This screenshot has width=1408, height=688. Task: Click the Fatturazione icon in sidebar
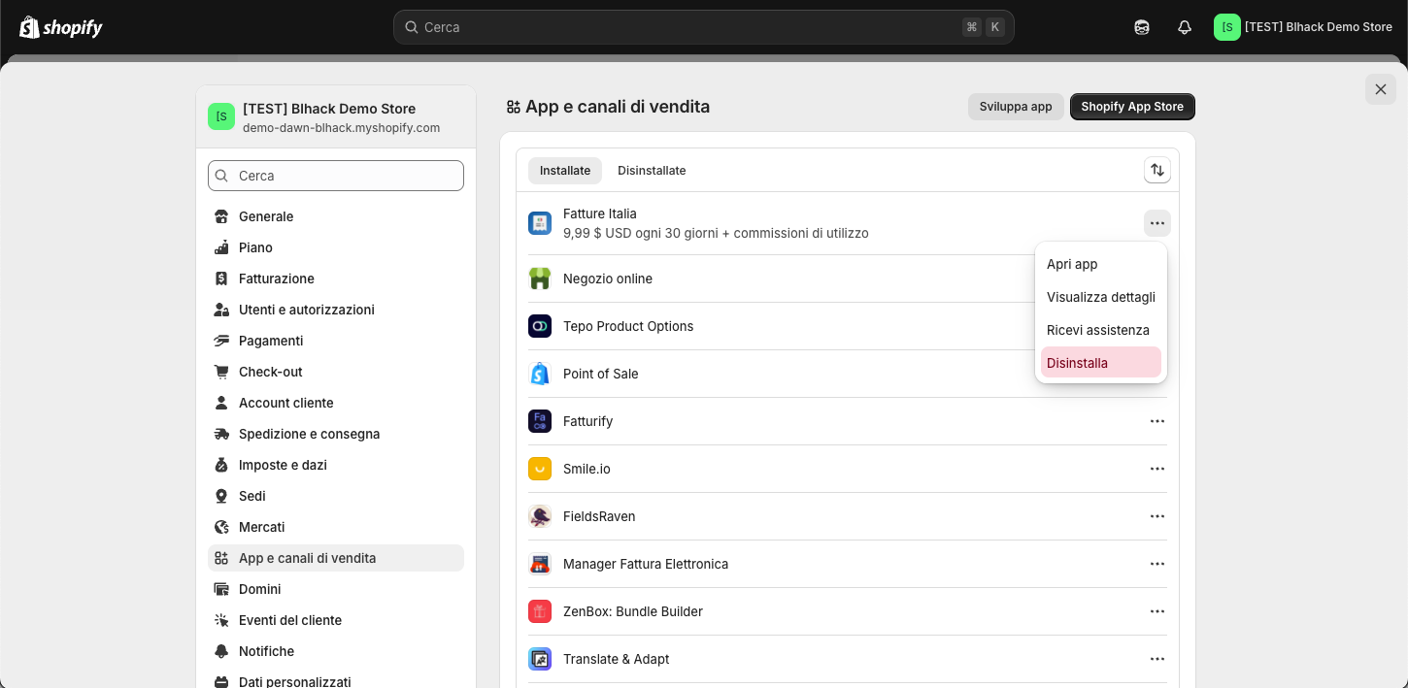pyautogui.click(x=221, y=278)
